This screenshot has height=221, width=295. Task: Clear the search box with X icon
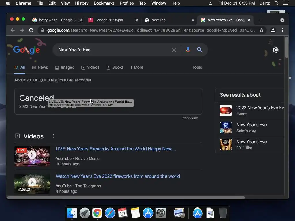[174, 50]
